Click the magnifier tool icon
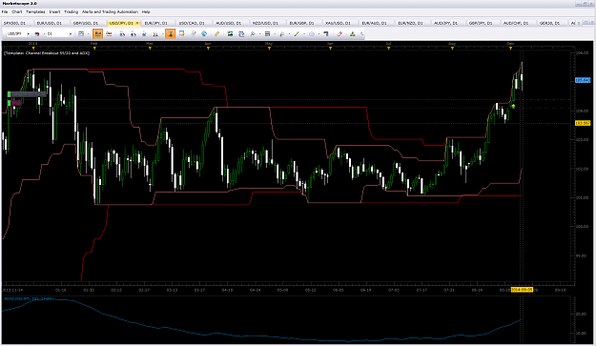Viewport: 596px width, 346px height. (253, 34)
